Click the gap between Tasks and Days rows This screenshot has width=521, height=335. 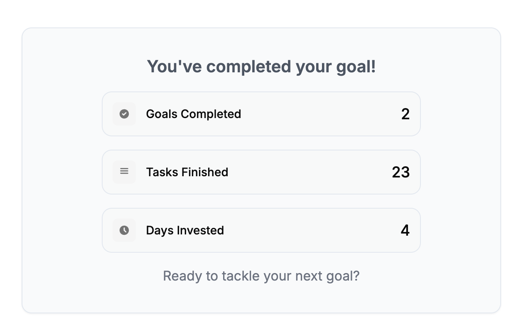pyautogui.click(x=261, y=201)
